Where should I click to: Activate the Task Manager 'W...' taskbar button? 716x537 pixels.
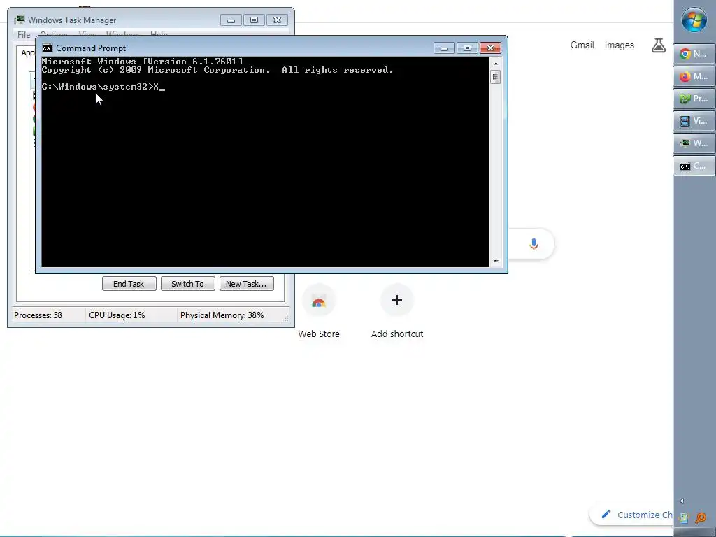694,143
